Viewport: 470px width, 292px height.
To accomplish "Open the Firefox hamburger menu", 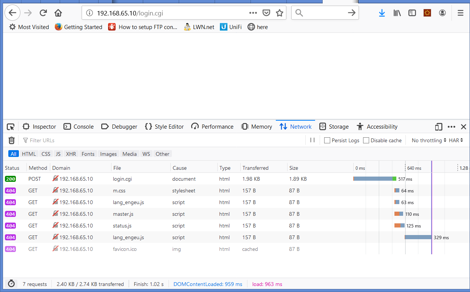I will click(461, 13).
